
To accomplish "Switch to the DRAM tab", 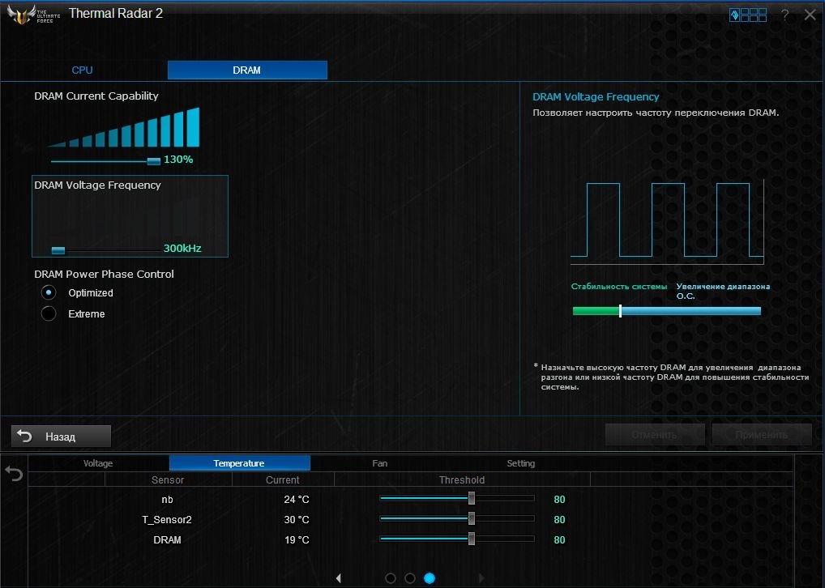I will [247, 70].
